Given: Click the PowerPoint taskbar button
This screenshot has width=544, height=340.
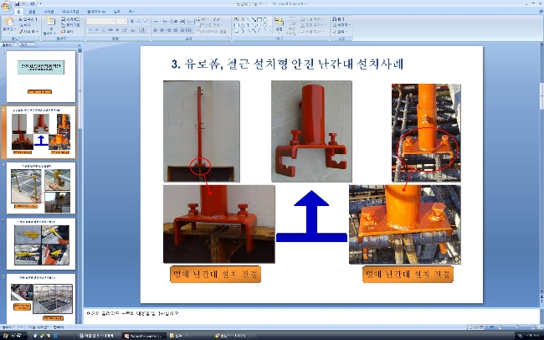Looking at the screenshot, I should click(144, 336).
